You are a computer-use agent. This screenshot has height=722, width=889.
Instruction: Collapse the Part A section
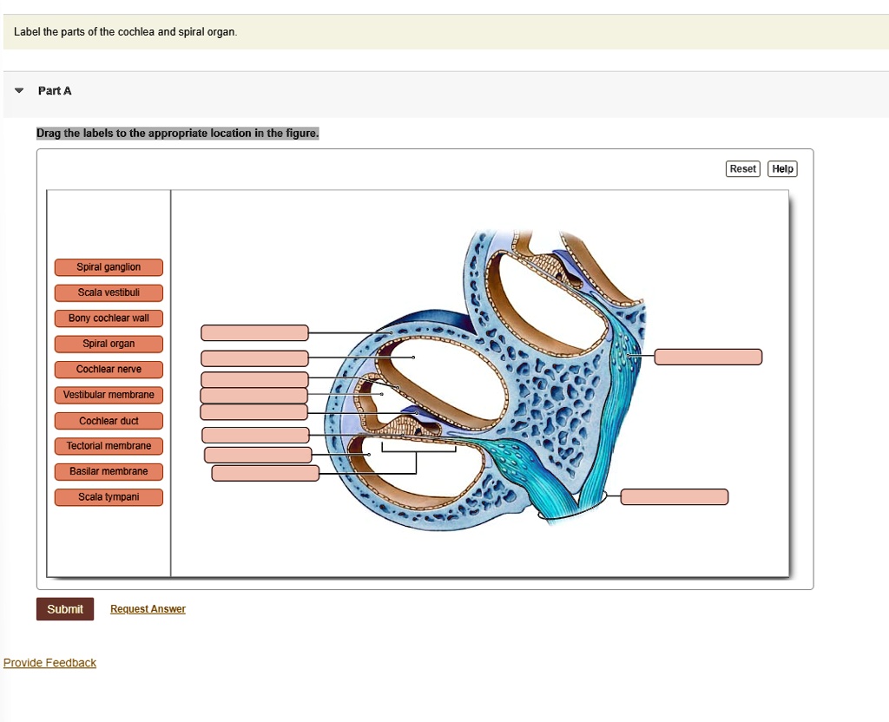pyautogui.click(x=17, y=89)
